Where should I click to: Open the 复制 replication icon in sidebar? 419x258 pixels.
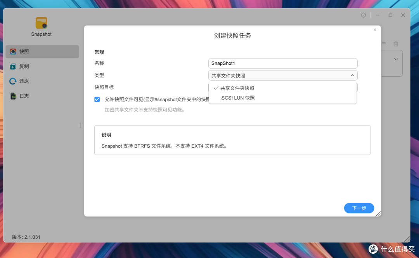pyautogui.click(x=13, y=66)
